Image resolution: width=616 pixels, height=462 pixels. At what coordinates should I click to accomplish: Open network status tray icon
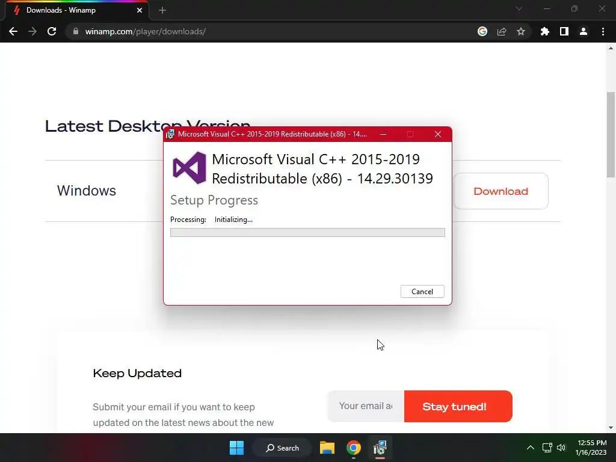(547, 448)
